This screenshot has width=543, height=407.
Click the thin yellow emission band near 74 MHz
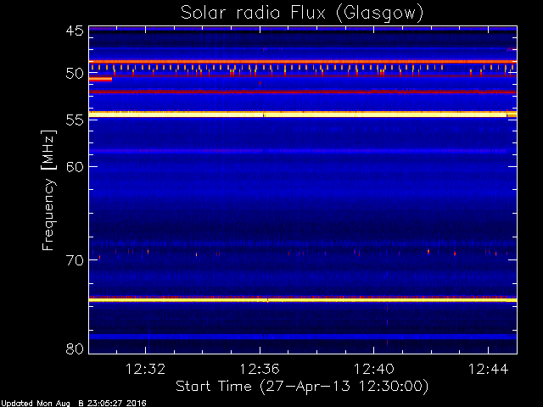click(303, 300)
